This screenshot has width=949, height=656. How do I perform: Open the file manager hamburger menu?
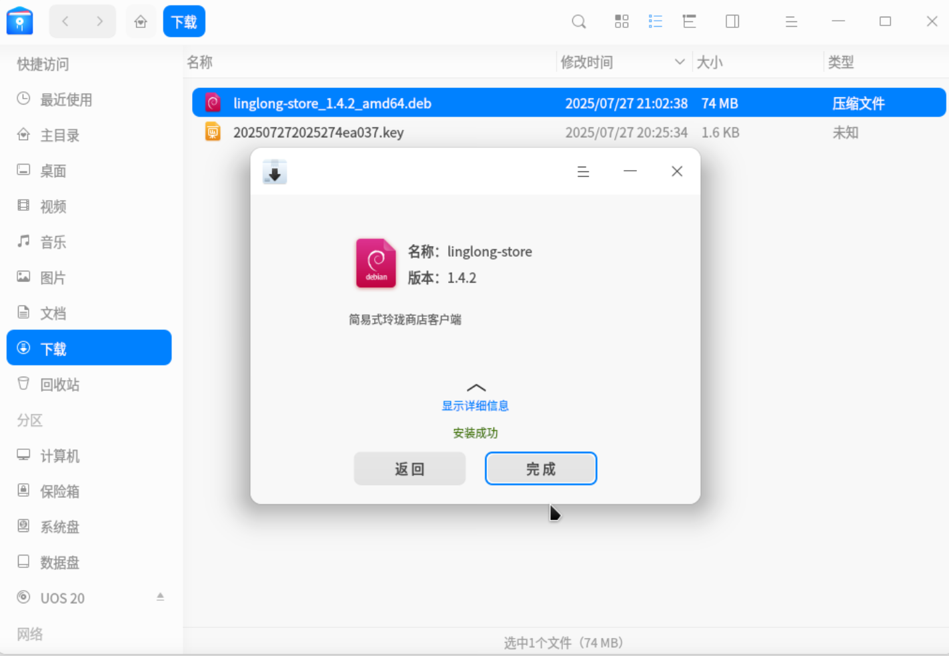tap(790, 21)
